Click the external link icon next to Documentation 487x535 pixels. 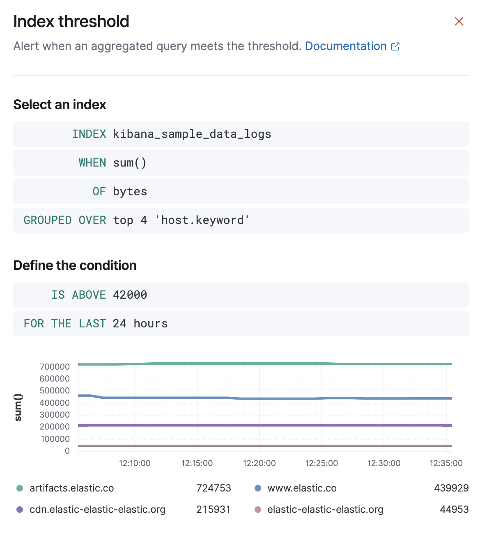click(395, 46)
